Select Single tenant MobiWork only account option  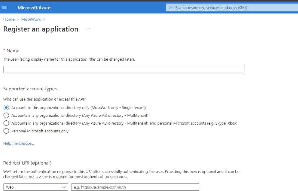click(6, 108)
